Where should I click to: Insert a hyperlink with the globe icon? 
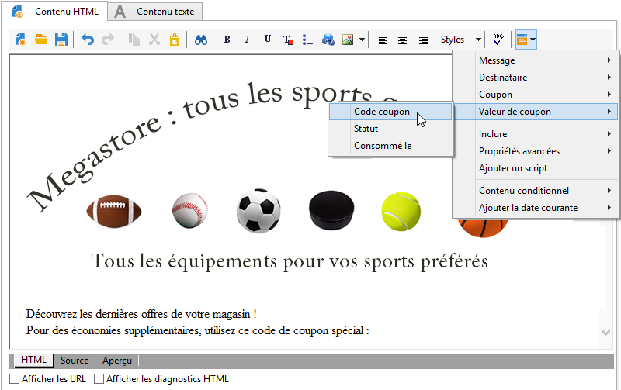point(328,40)
